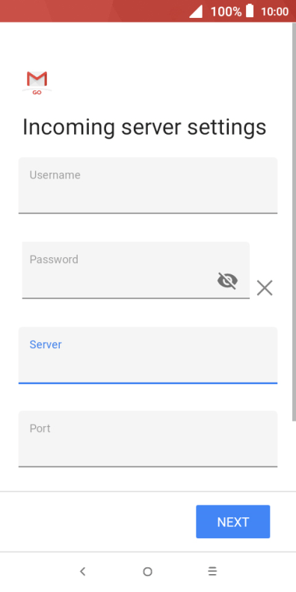
Task: Tap the Gmail Go logo icon
Action: tap(37, 82)
